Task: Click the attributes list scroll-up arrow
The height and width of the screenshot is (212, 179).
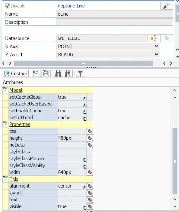Action: (x=175, y=90)
